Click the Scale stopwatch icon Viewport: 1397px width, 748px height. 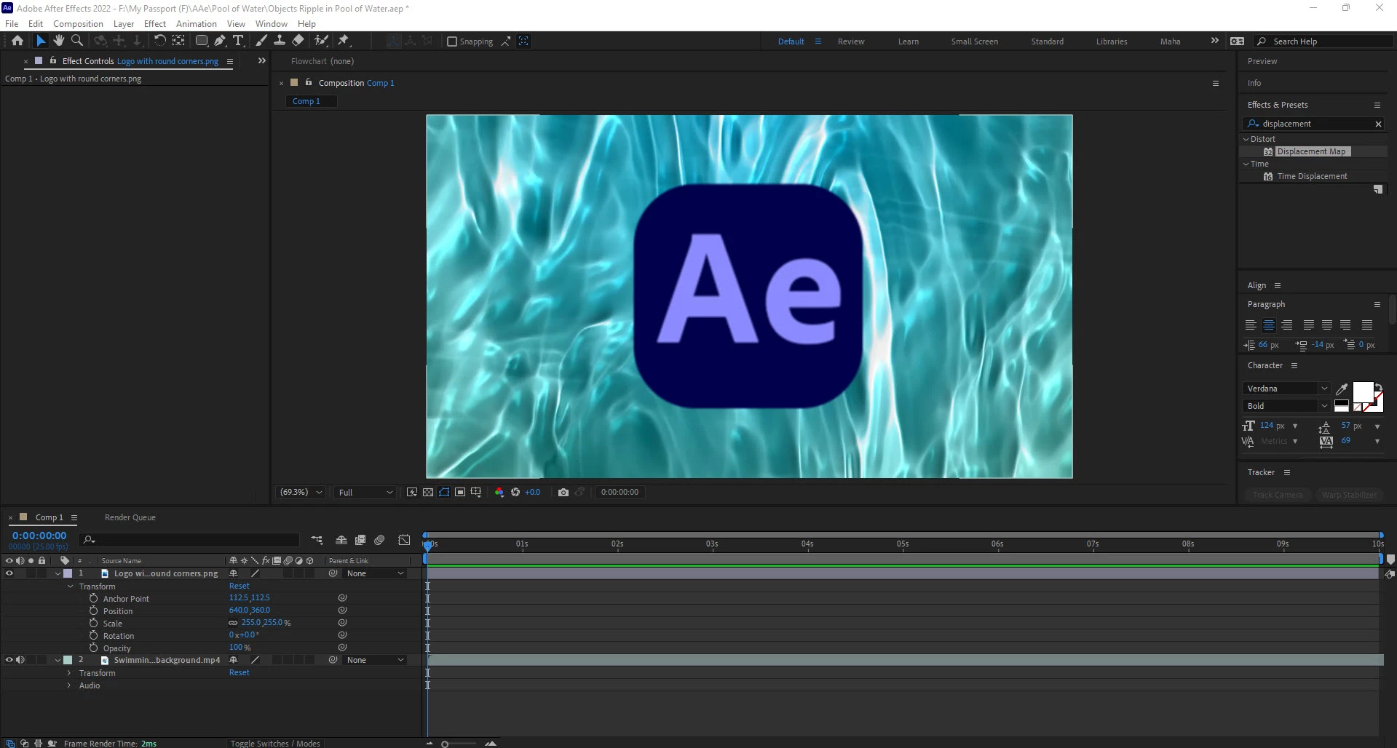93,624
